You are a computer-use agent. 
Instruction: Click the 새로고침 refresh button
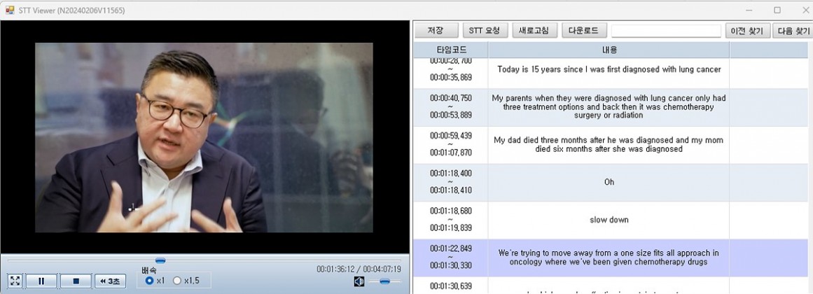pyautogui.click(x=534, y=31)
